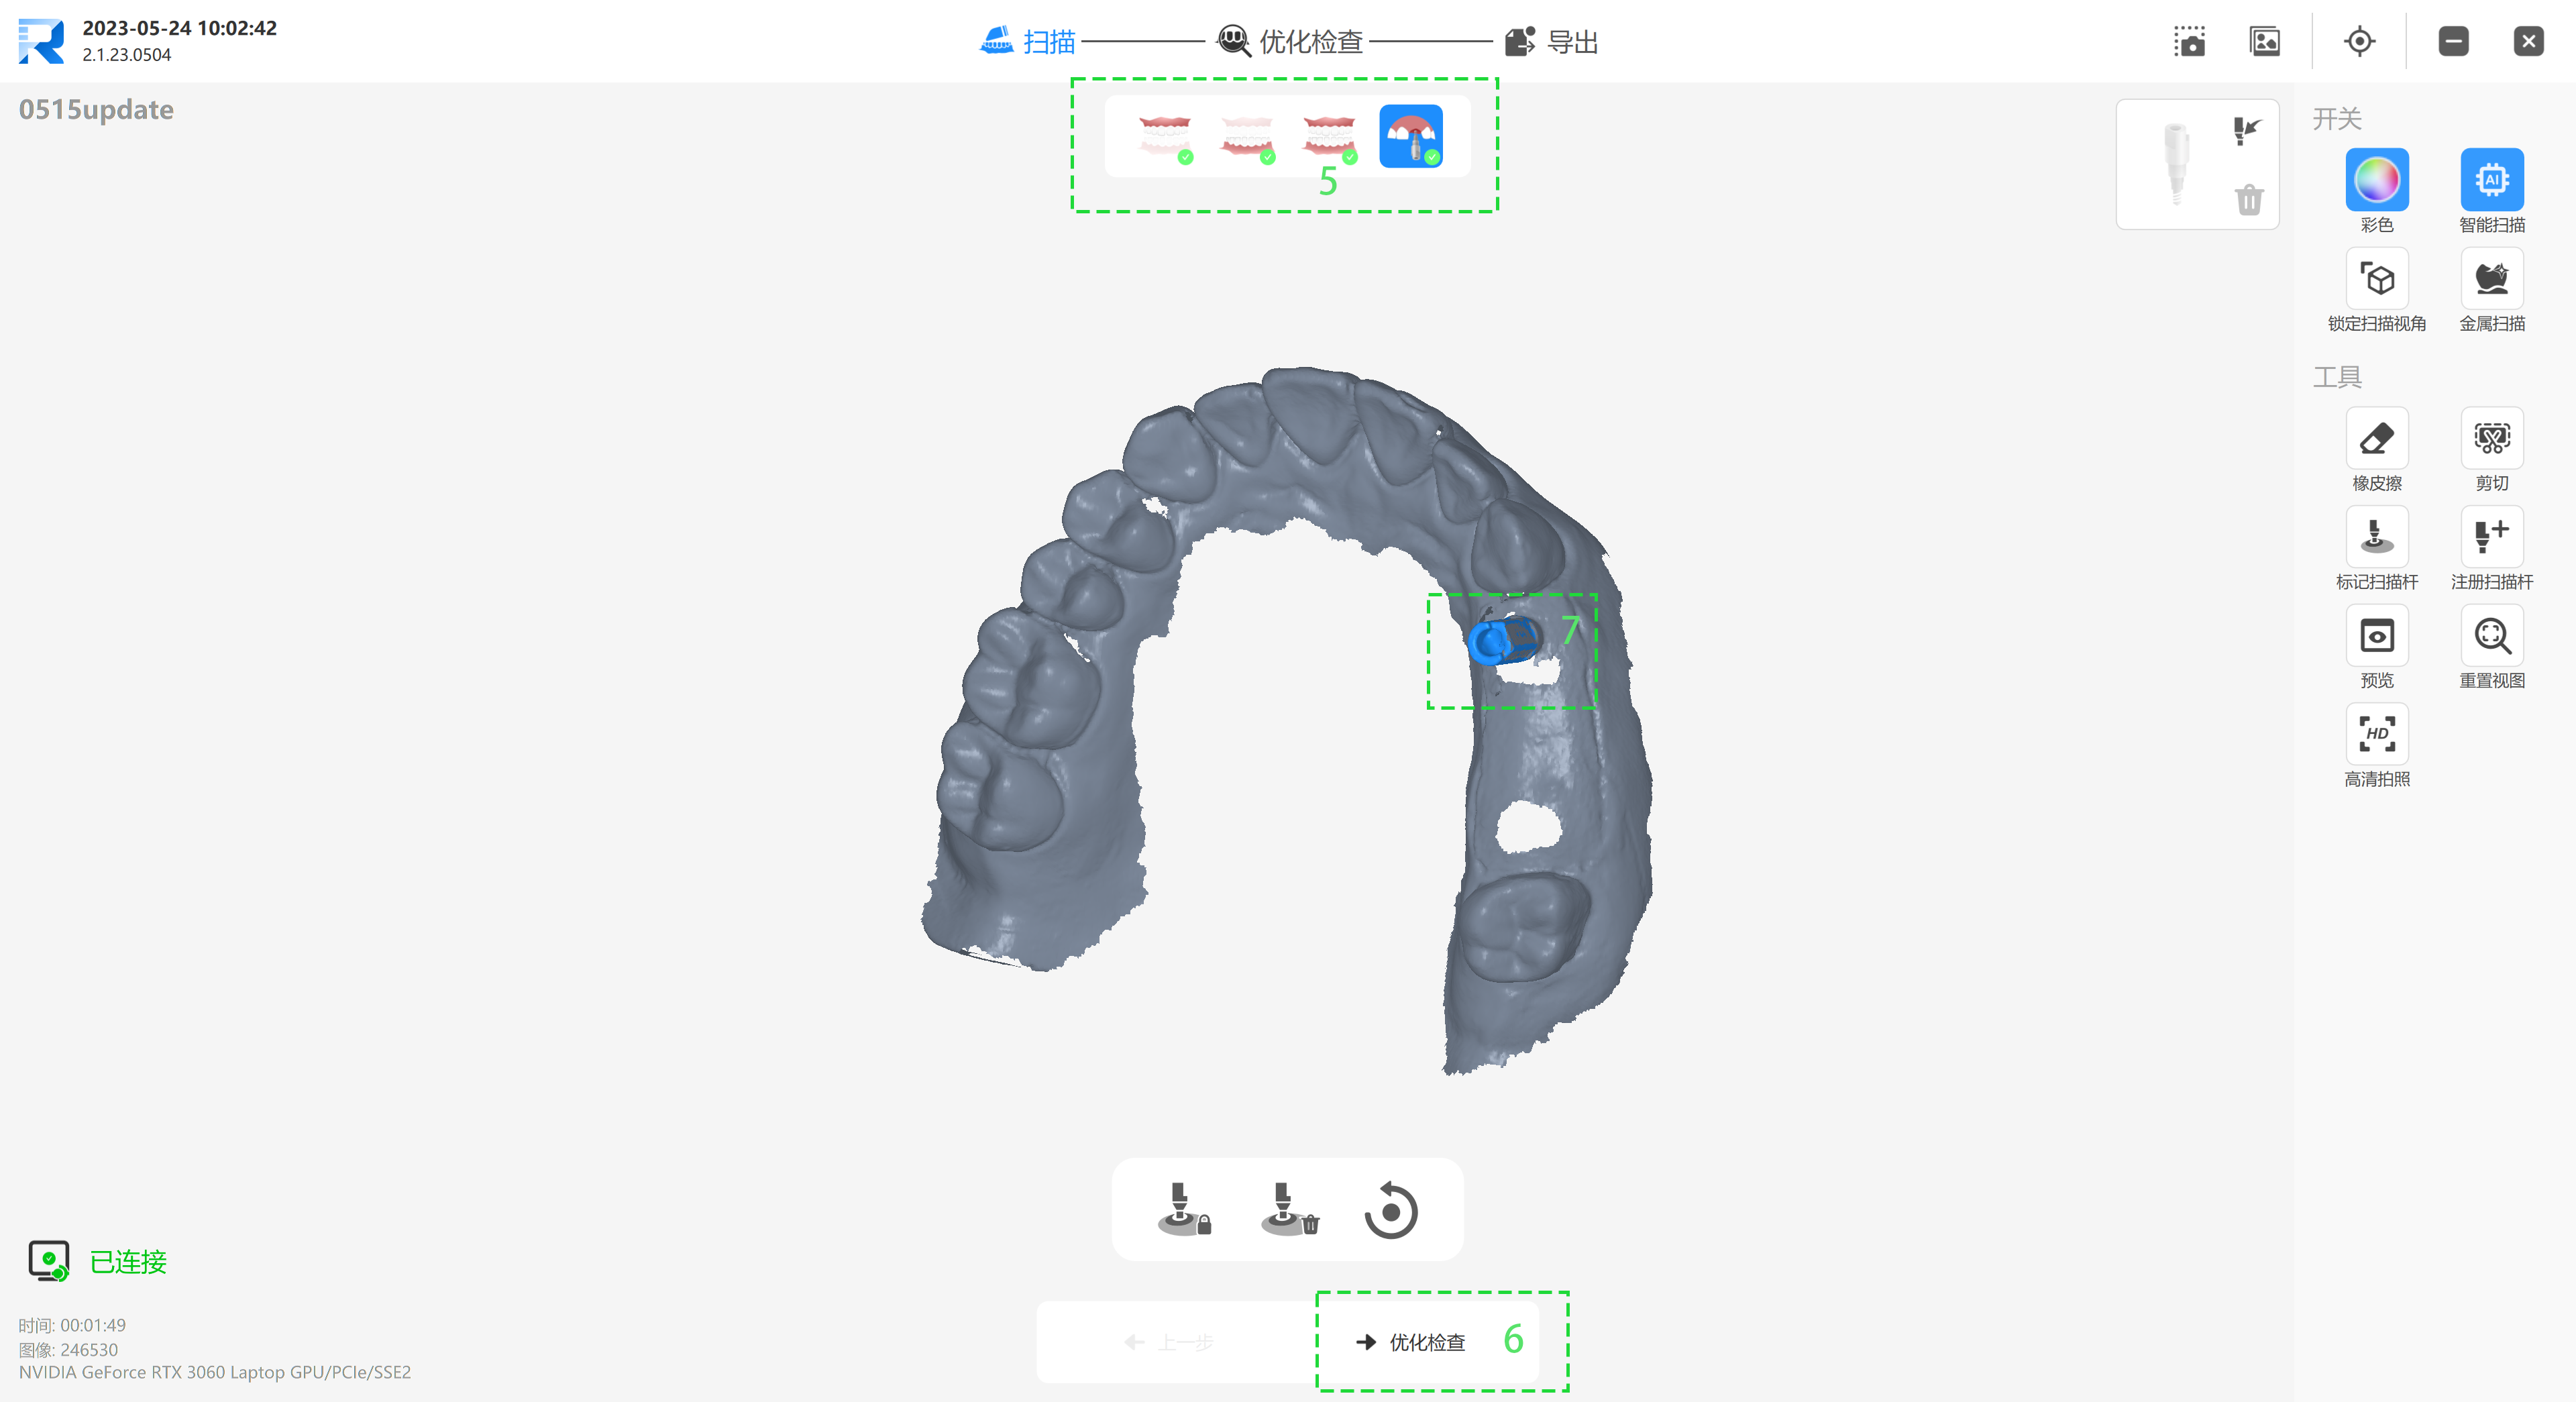Click the 重置视图 reset view tool
This screenshot has height=1402, width=2576.
click(2492, 636)
